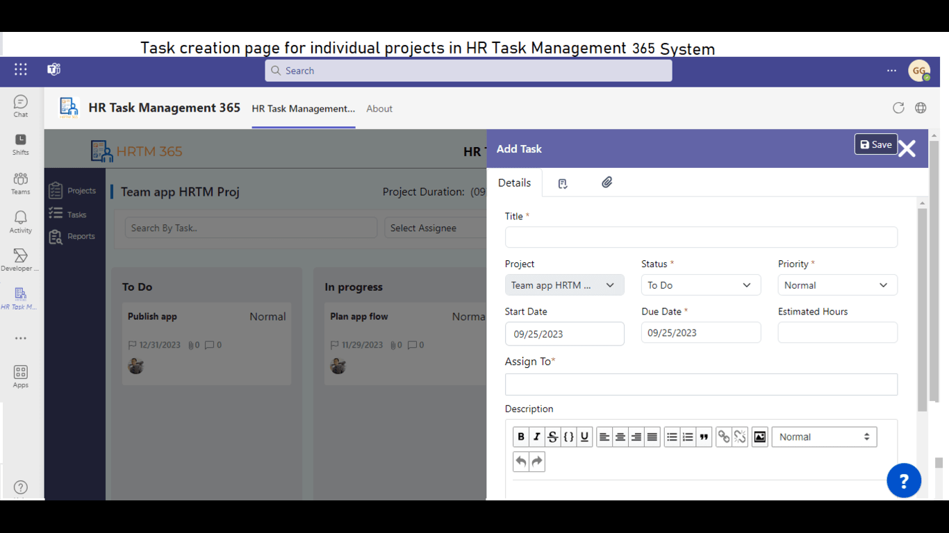
Task: Remove link in description editor
Action: tap(740, 437)
